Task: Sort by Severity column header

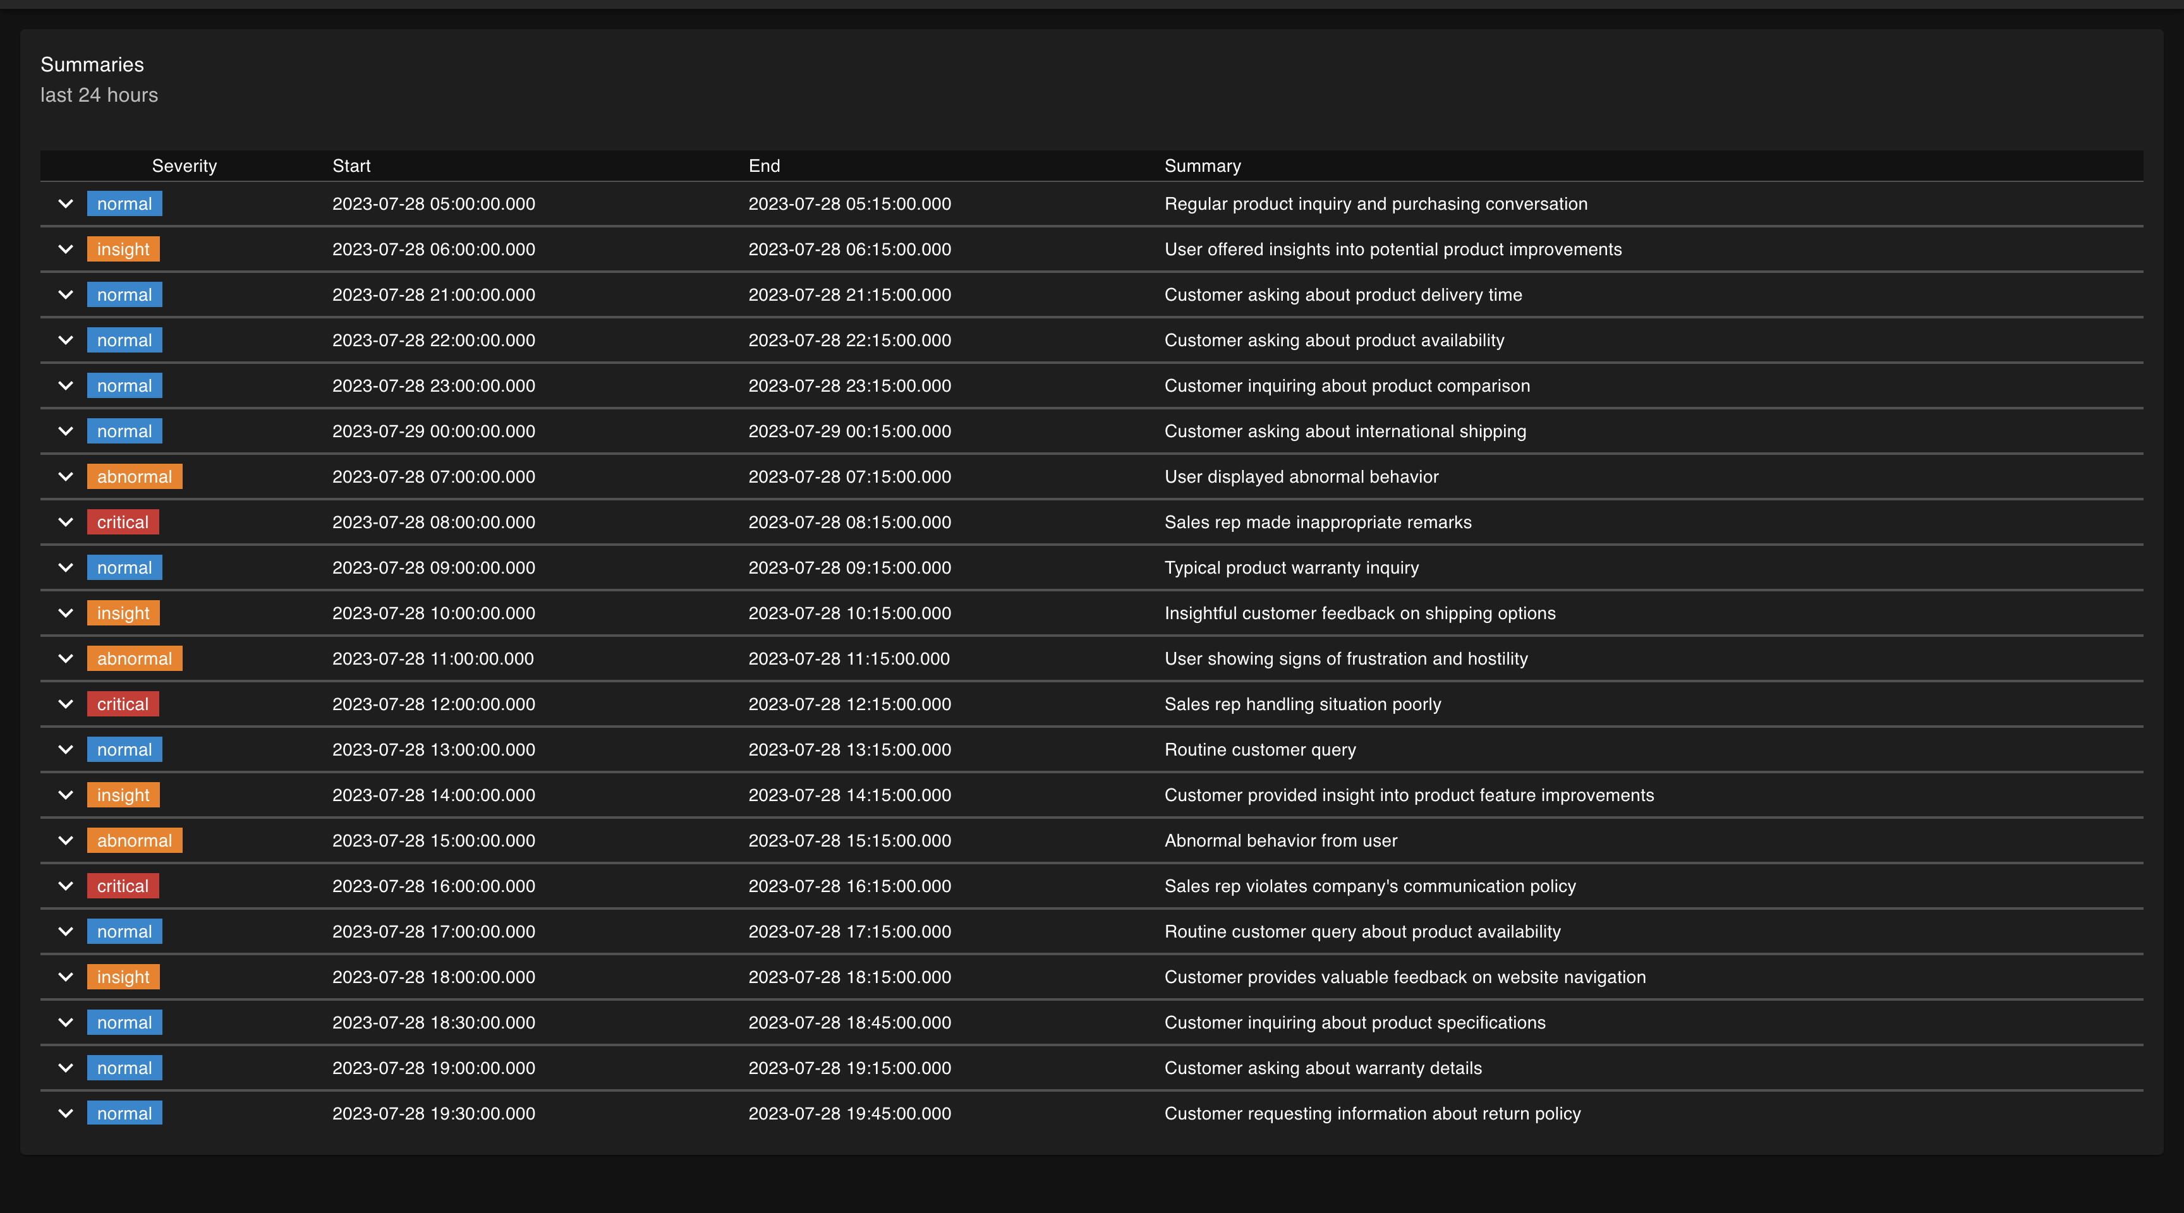Action: [184, 166]
